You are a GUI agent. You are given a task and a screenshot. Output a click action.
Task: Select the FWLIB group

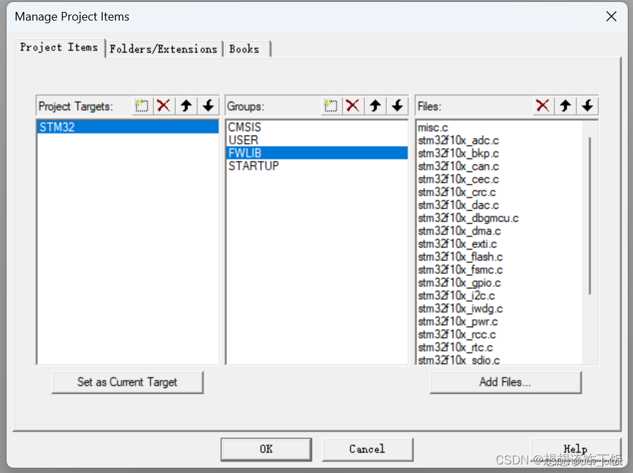[x=317, y=153]
